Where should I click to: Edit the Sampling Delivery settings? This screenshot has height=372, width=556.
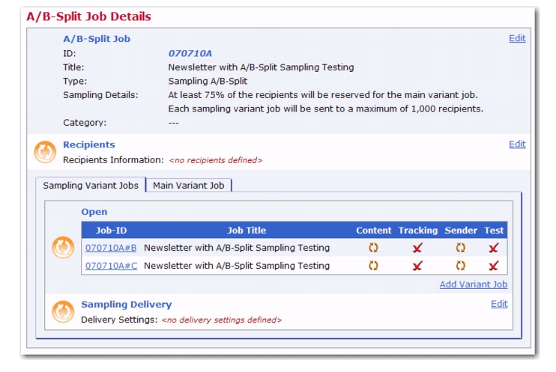pyautogui.click(x=499, y=304)
